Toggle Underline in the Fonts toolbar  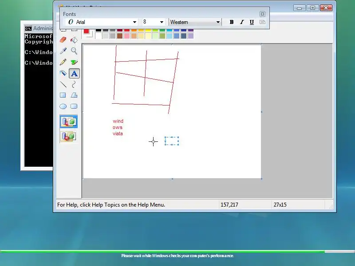point(252,22)
